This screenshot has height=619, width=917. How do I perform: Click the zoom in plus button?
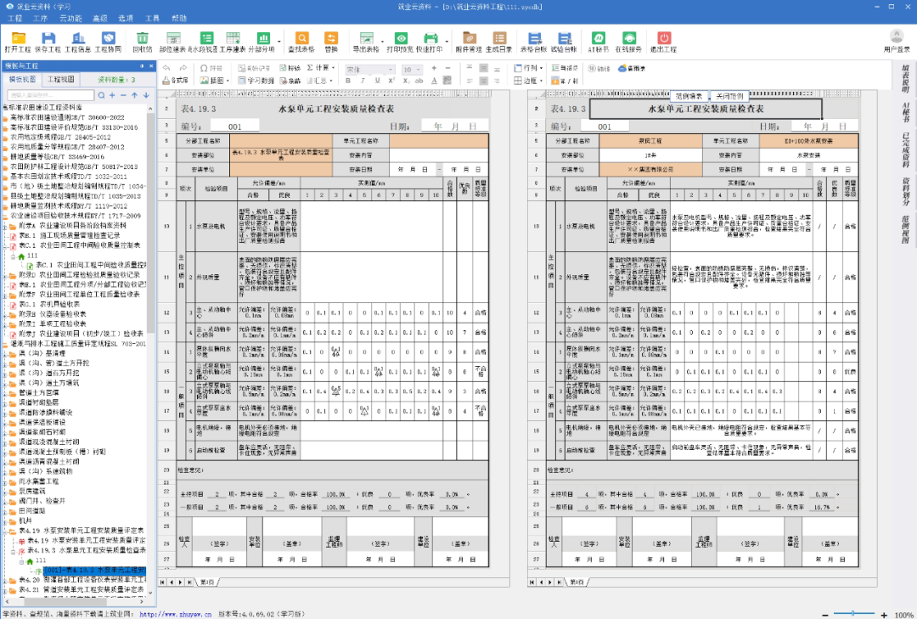click(x=884, y=614)
